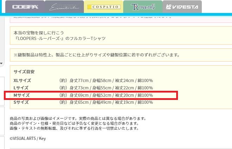This screenshot has height=149, width=232.
Task: Click the sewn product disclaimer notice box
Action: (x=121, y=55)
